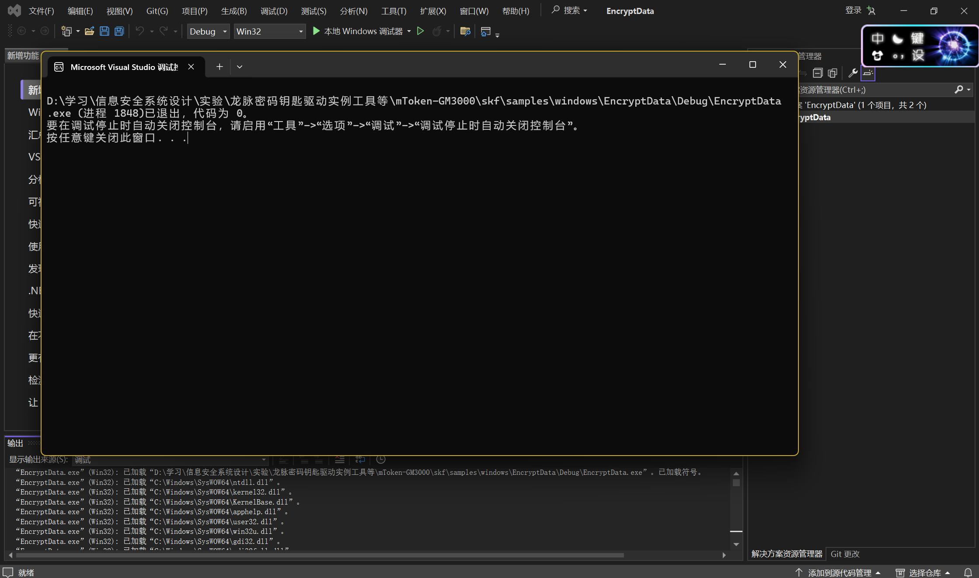The height and width of the screenshot is (578, 979).
Task: Start without debugging using hollow green arrow
Action: point(420,31)
